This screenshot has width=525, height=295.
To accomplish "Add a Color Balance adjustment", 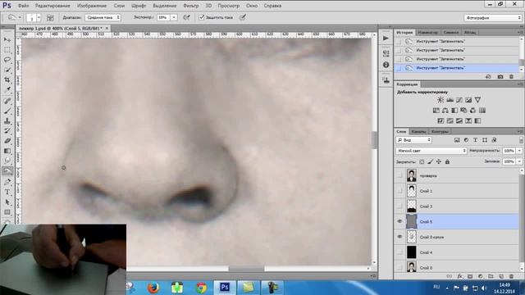I will 445,111.
